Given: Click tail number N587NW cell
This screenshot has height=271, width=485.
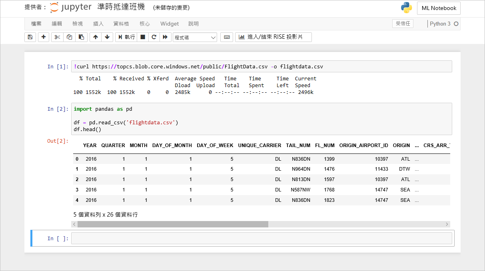Looking at the screenshot, I should 301,190.
